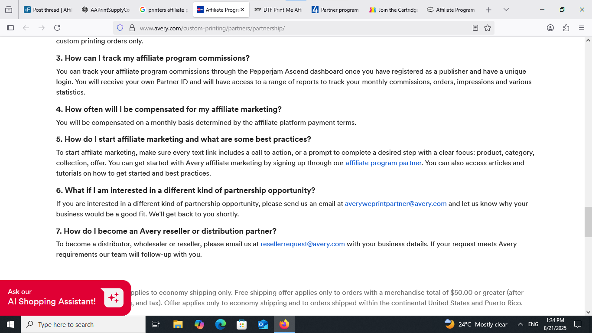Image resolution: width=592 pixels, height=333 pixels.
Task: Reload the Avery page
Action: click(57, 28)
